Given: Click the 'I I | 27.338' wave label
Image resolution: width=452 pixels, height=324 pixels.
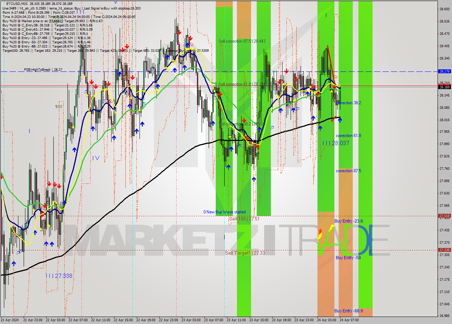Looking at the screenshot, I should (x=59, y=276).
